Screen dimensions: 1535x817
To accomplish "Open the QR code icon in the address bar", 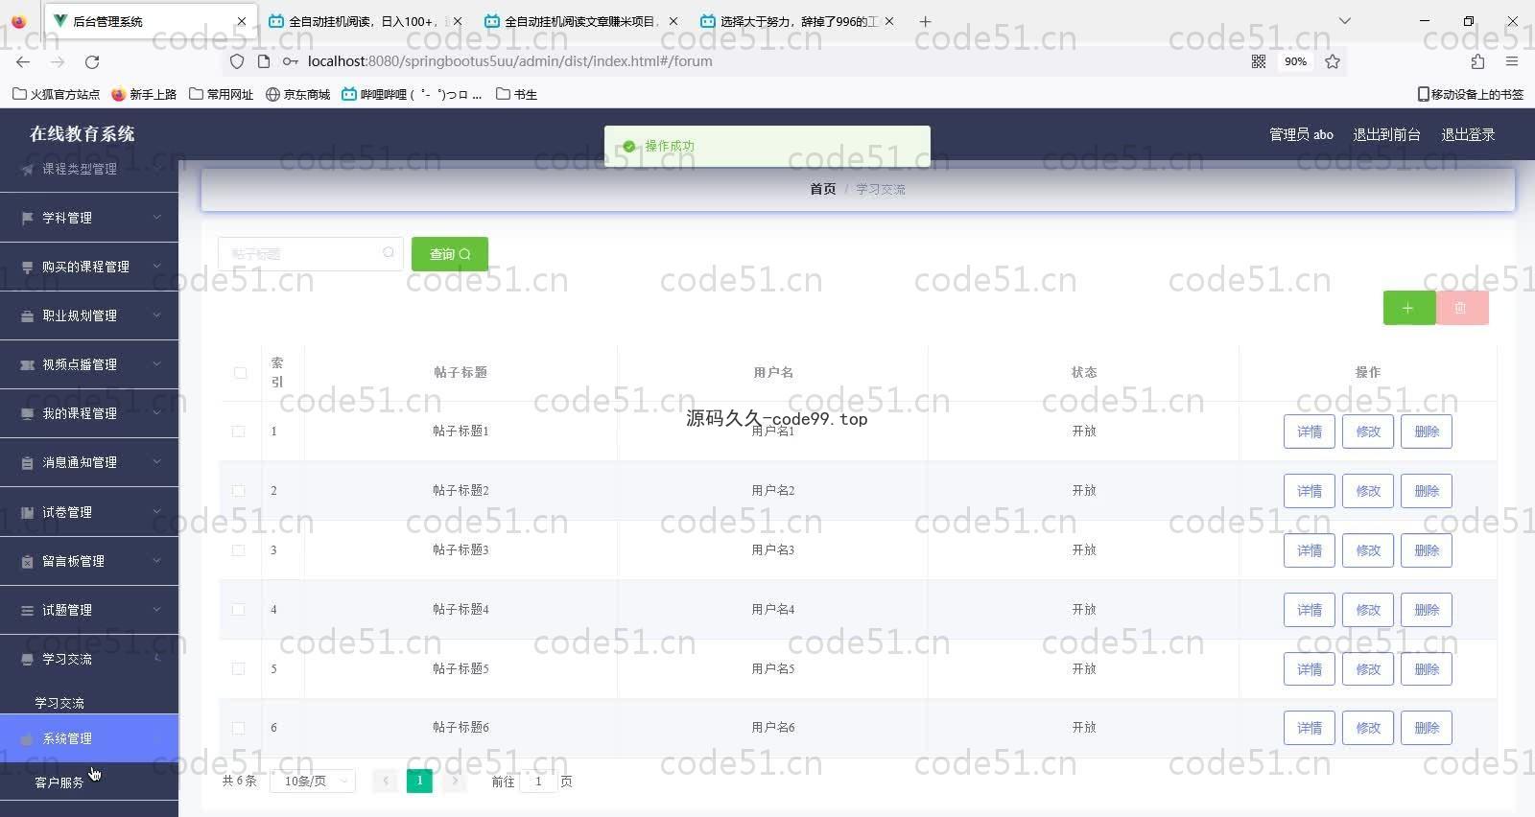I will [1259, 61].
